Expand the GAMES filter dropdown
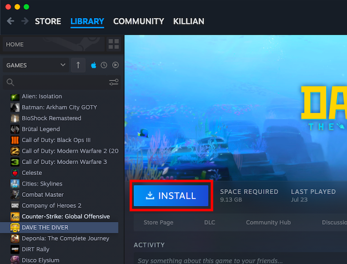The image size is (347, 264). pos(36,65)
